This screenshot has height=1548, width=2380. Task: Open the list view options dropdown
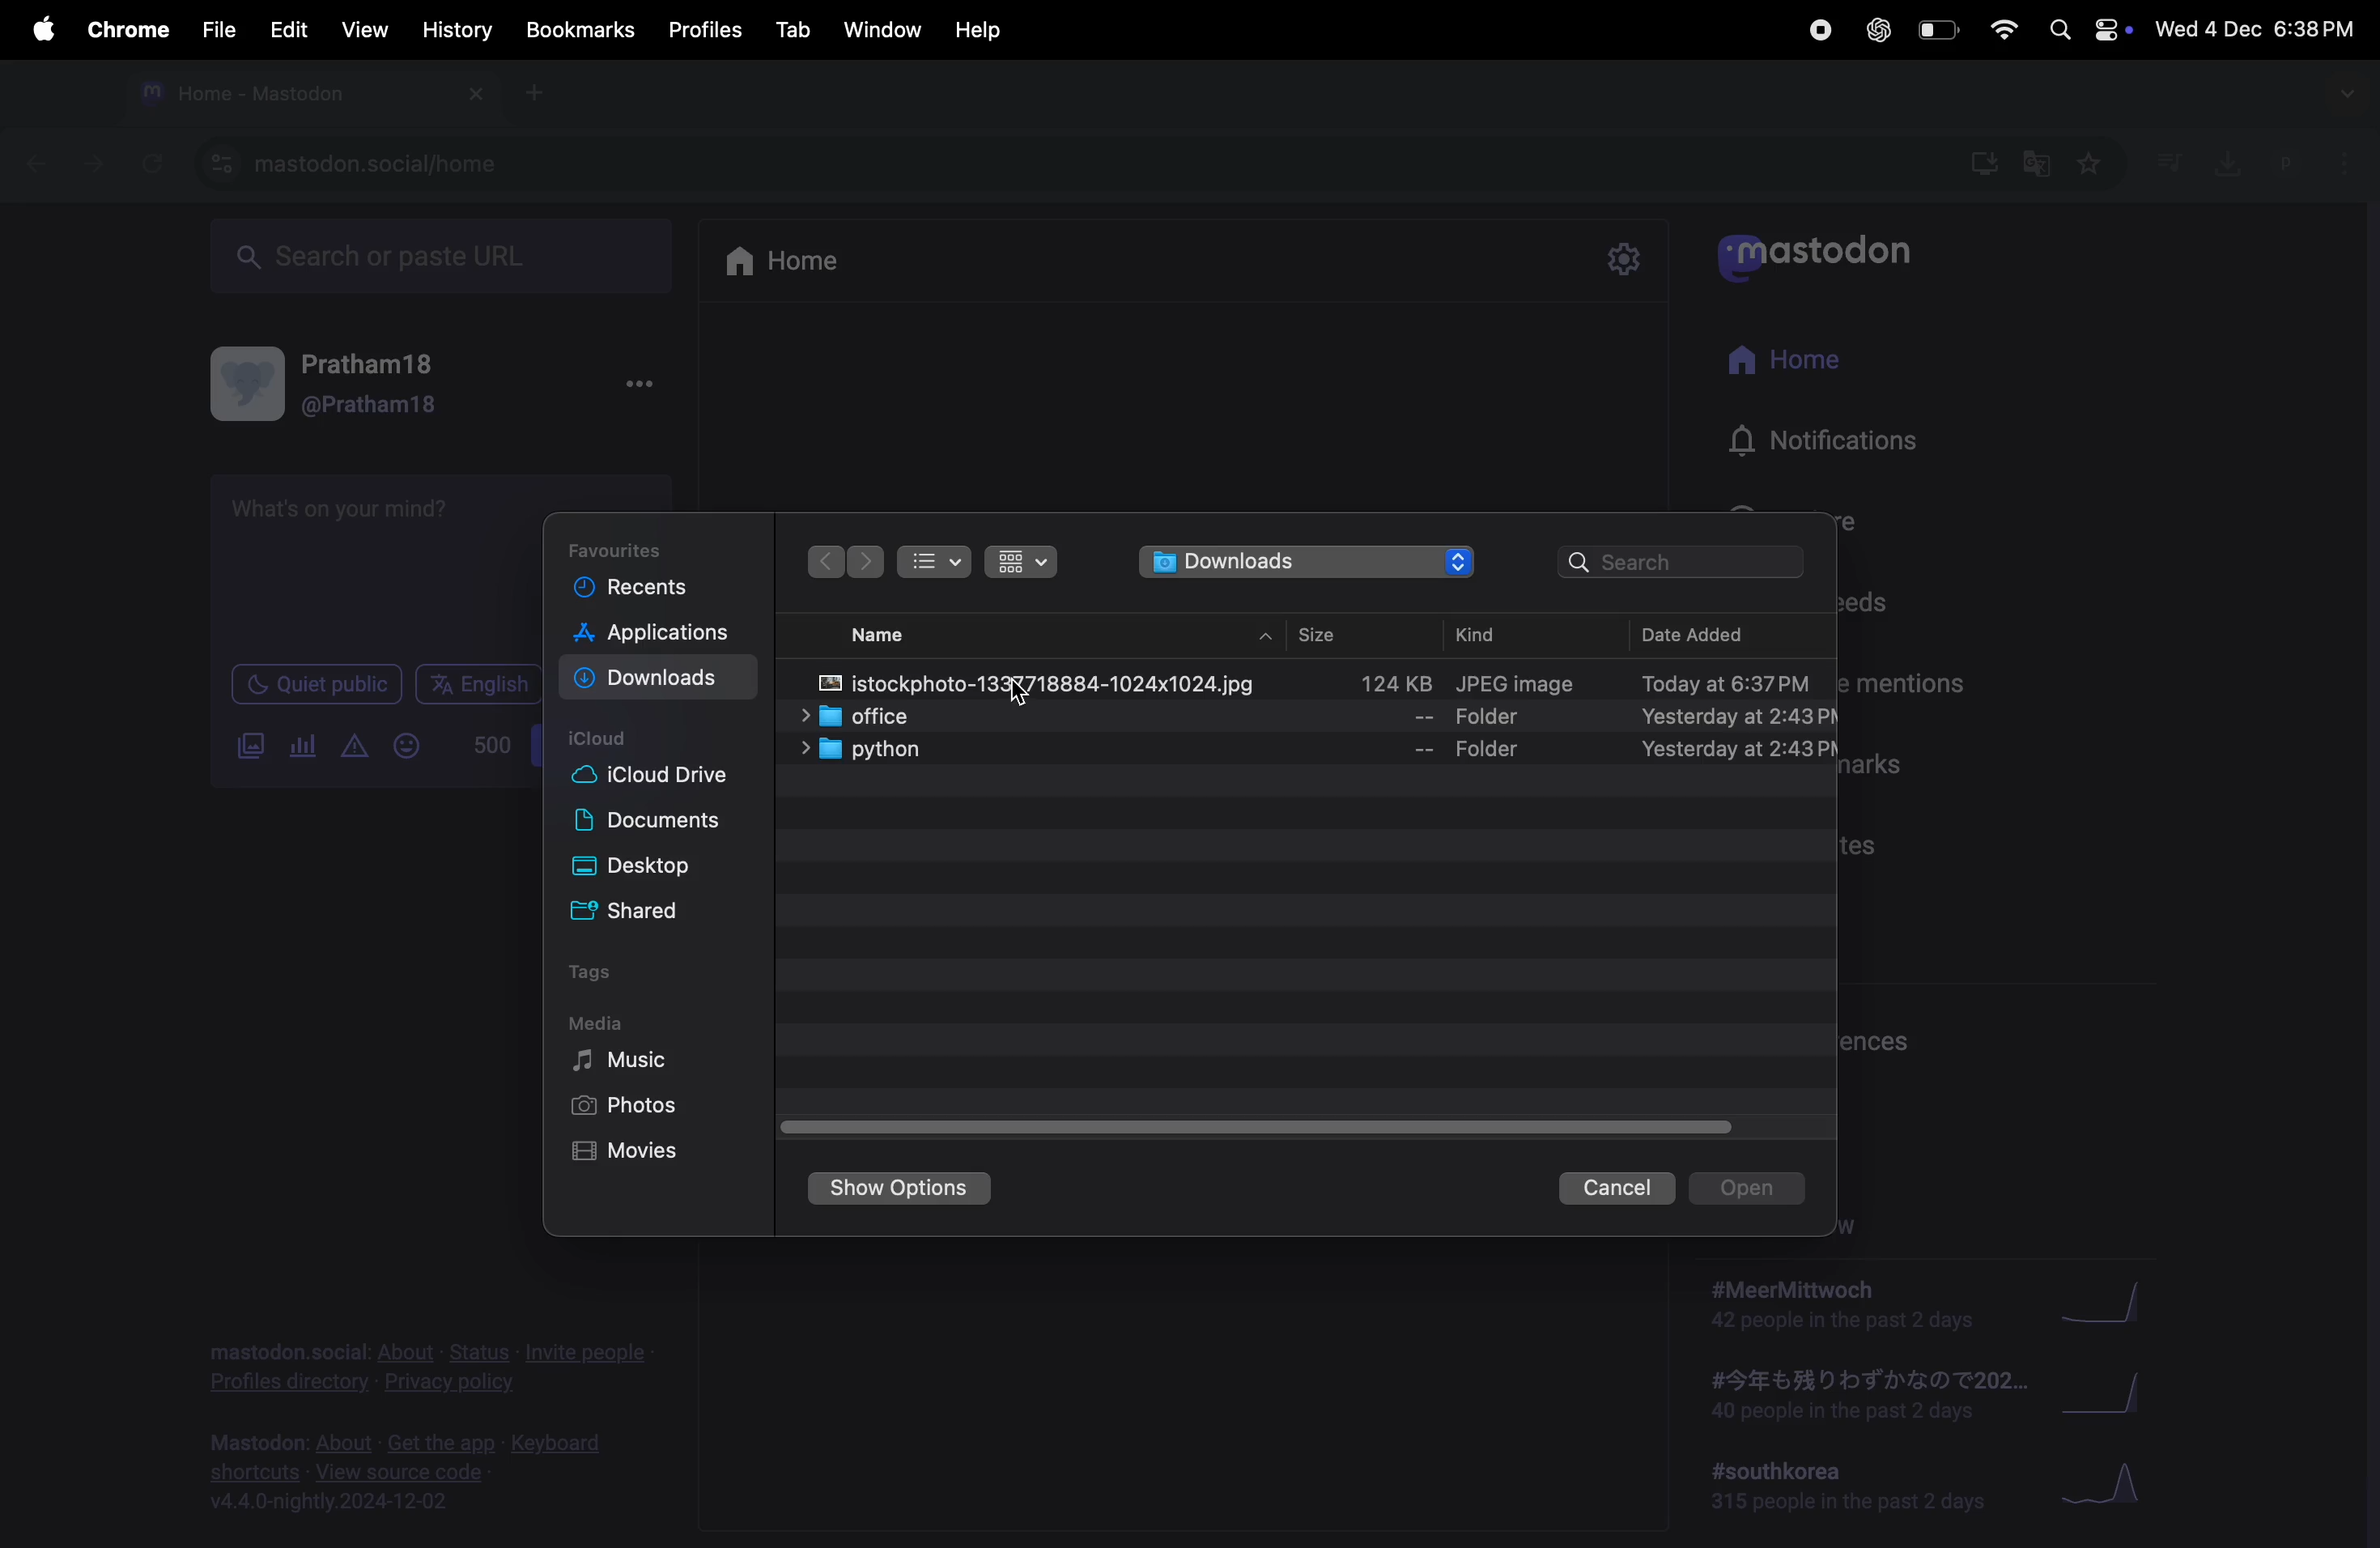[935, 562]
